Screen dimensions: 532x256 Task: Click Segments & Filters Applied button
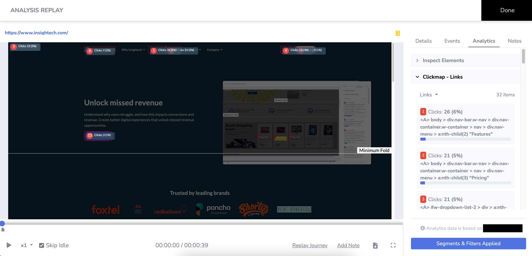point(468,244)
